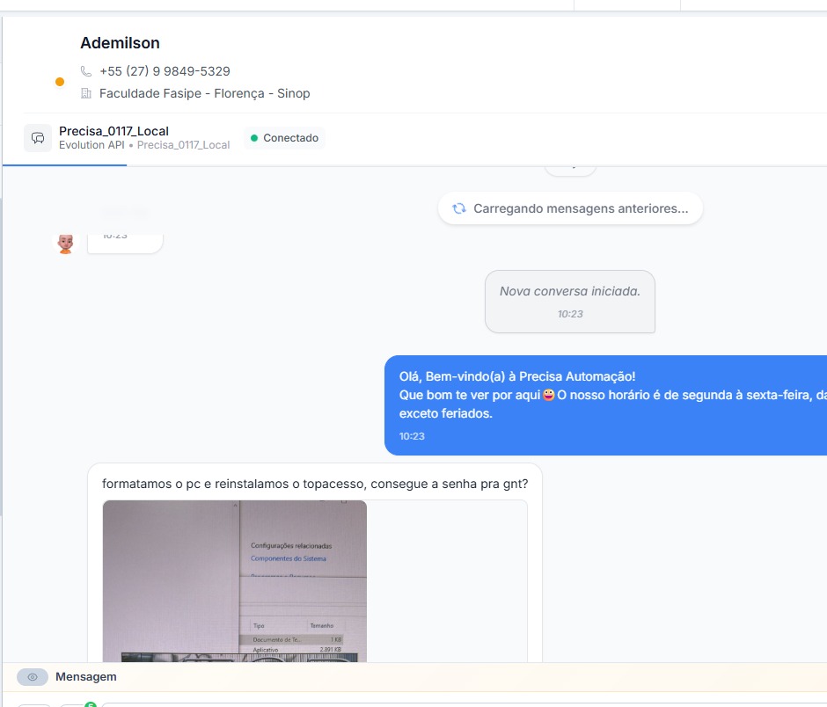This screenshot has height=707, width=827.
Task: Click the Faculdade Fasipe - Florença - Sinop text
Action: 204,93
